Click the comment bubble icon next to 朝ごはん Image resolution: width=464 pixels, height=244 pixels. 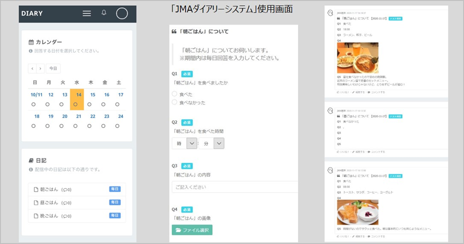click(65, 190)
